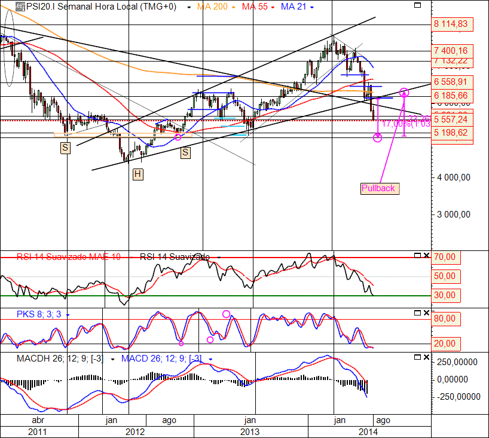The height and width of the screenshot is (438, 489).
Task: Click the PKS 80,00 level label
Action: (445, 319)
